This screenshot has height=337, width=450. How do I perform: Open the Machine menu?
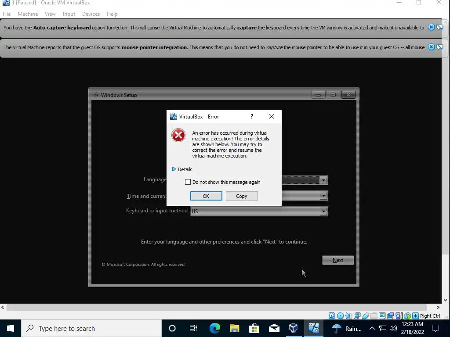point(28,14)
